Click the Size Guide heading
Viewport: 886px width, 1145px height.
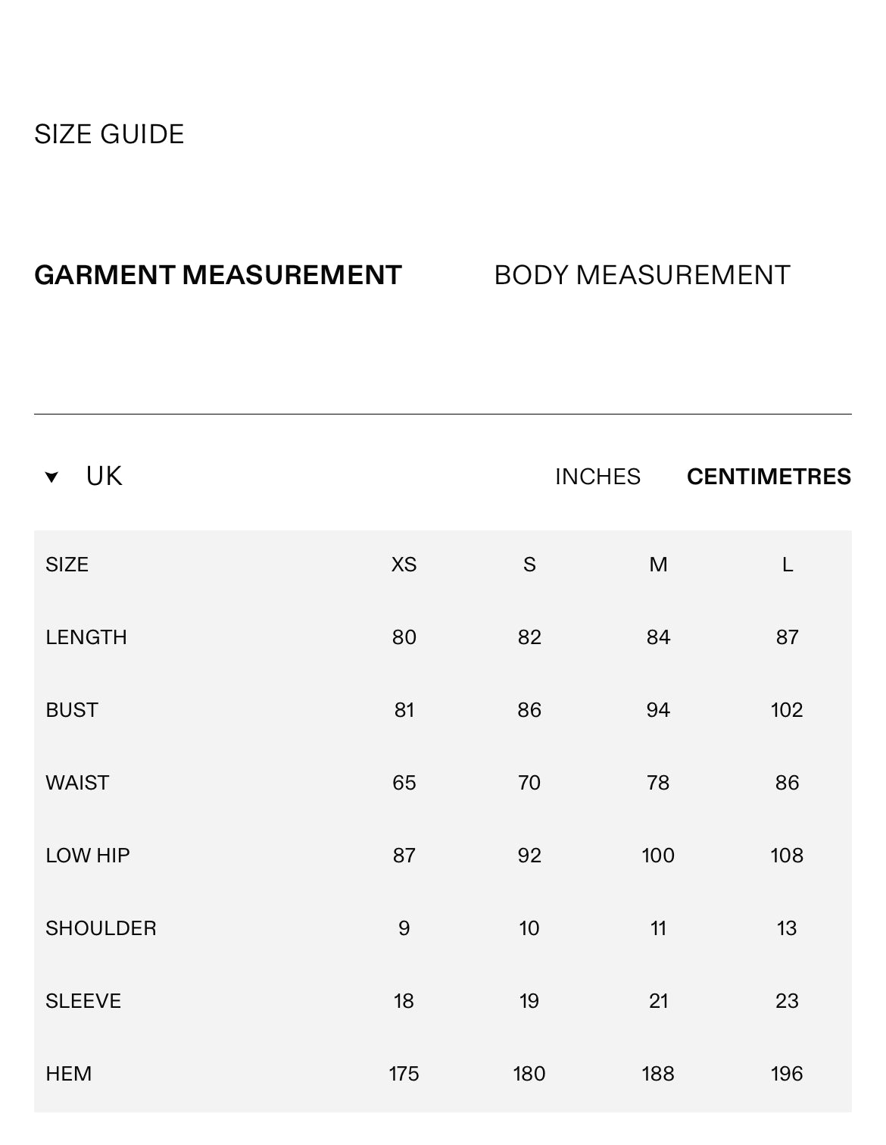tap(109, 134)
